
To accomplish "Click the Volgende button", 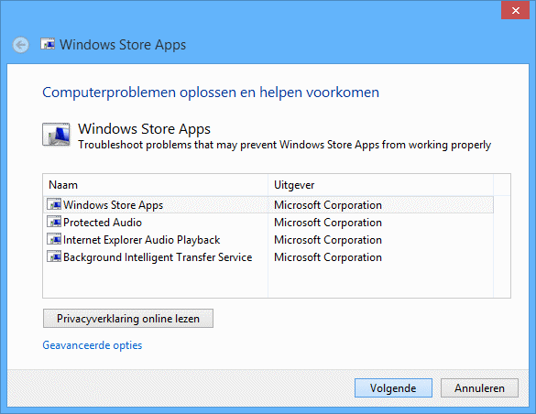I will [393, 388].
